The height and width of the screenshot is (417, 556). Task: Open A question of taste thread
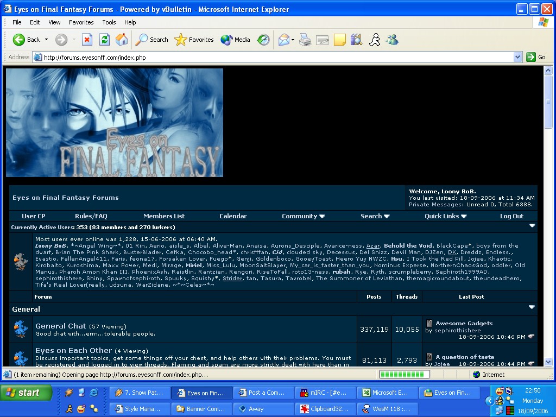[x=465, y=357]
